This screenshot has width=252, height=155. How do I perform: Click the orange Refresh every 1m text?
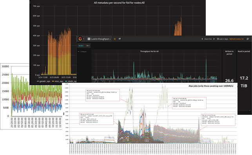[x=236, y=39]
